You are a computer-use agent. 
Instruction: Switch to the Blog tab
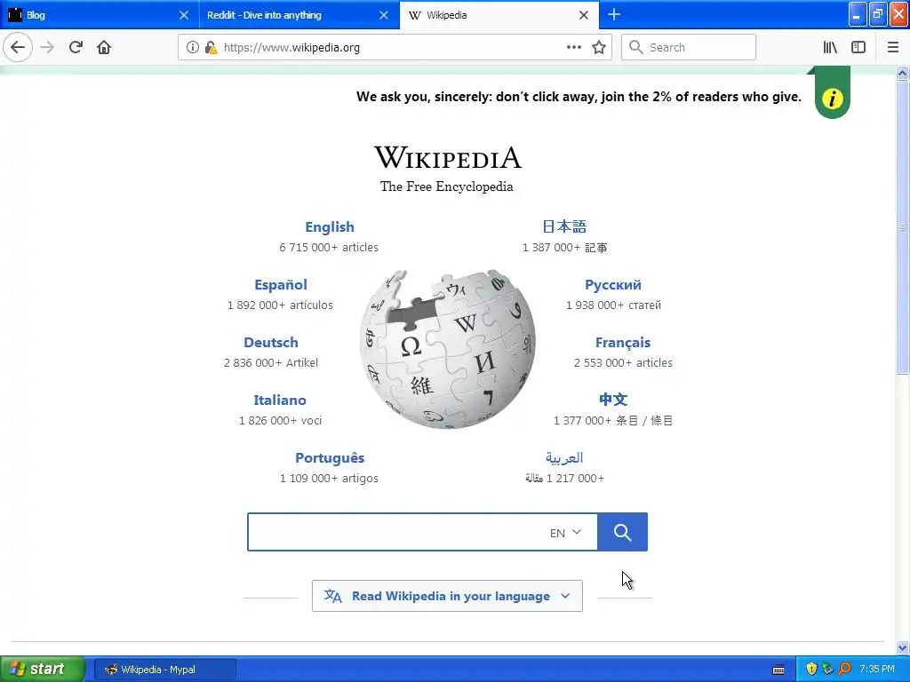[x=100, y=15]
